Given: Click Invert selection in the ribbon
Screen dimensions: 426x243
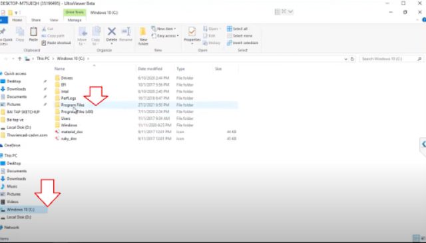Looking at the screenshot, I should pyautogui.click(x=242, y=43).
